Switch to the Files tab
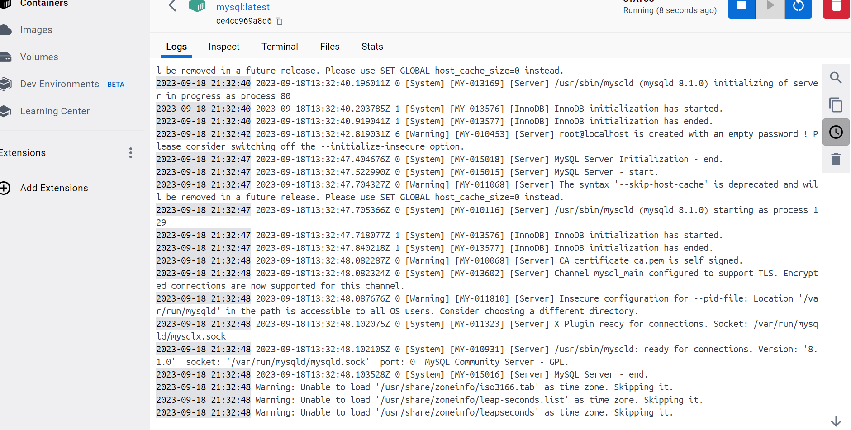 [329, 47]
